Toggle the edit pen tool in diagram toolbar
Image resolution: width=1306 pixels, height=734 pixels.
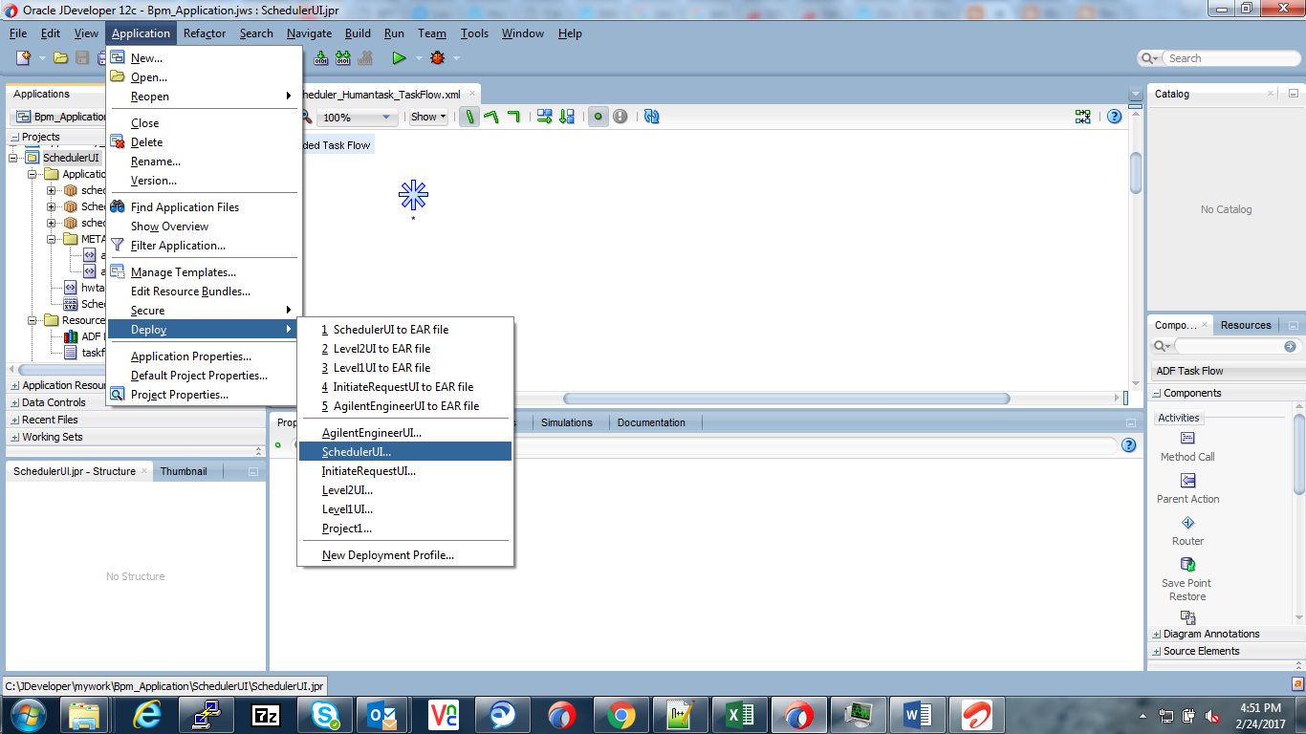point(469,117)
